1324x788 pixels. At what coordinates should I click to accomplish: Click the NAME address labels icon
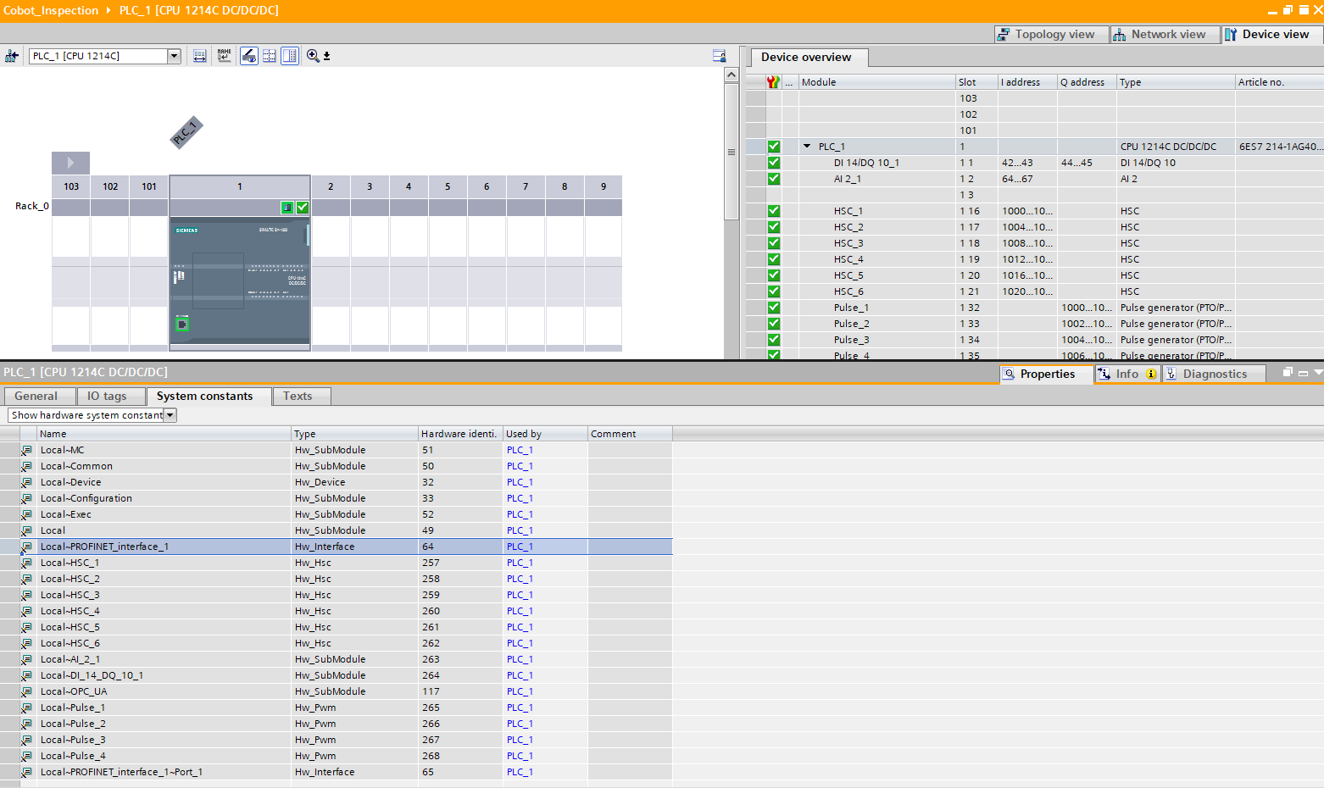225,56
